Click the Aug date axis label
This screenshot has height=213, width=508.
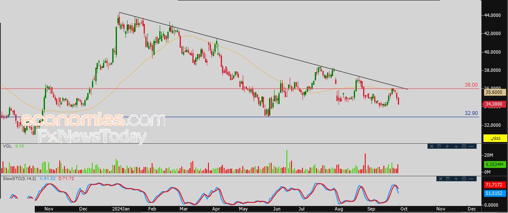(339, 209)
